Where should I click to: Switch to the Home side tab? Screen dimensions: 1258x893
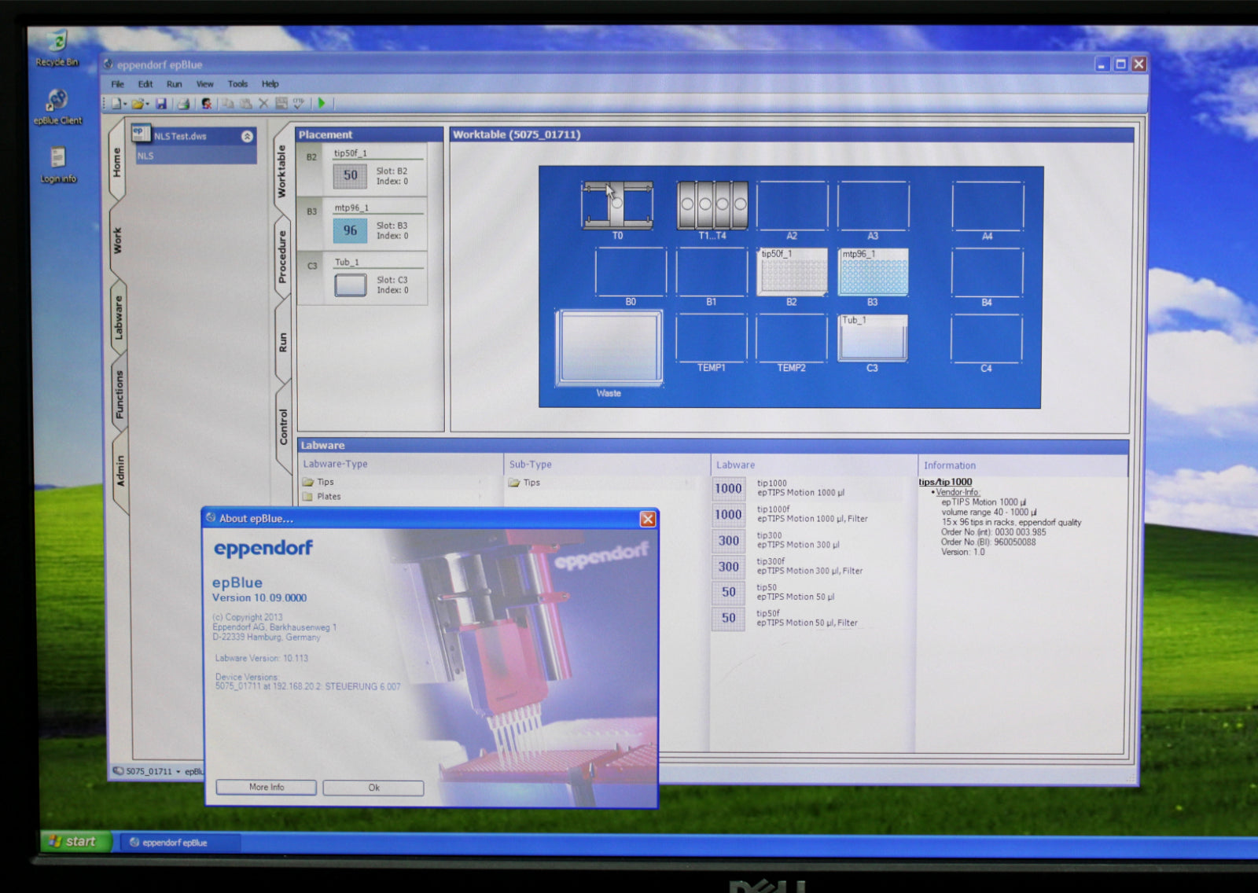click(x=117, y=162)
